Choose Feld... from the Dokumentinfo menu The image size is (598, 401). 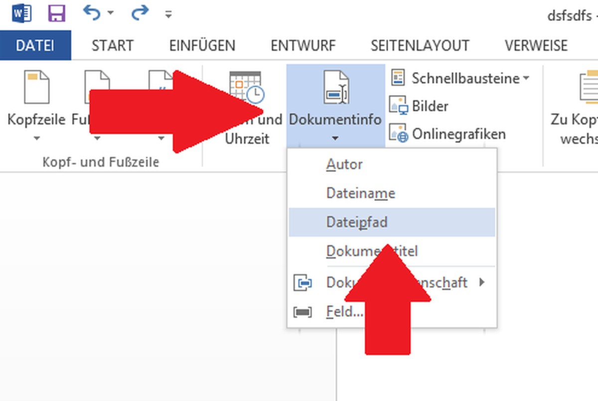tap(344, 312)
